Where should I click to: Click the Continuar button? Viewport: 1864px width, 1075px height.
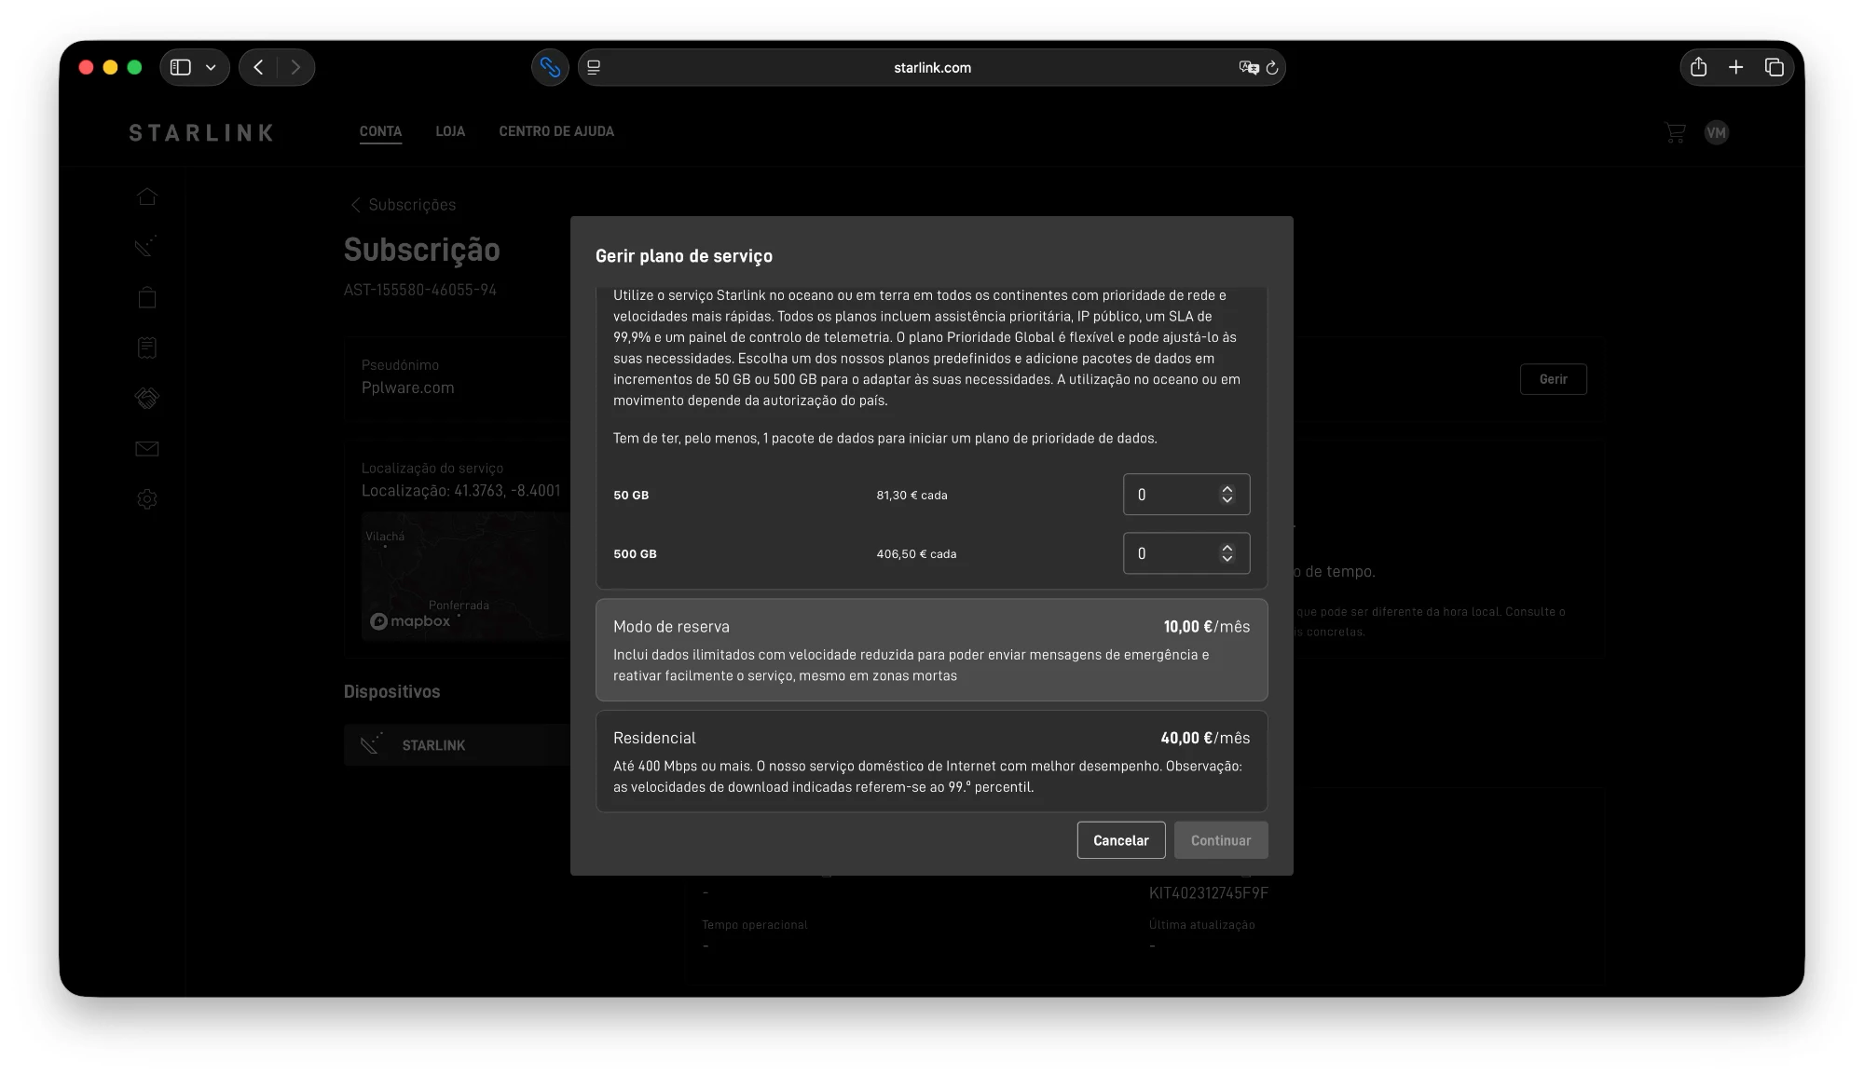(x=1221, y=840)
